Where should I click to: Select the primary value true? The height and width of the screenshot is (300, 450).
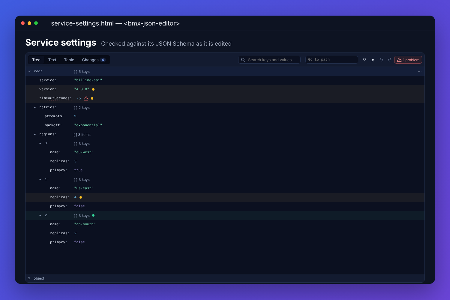(78, 170)
